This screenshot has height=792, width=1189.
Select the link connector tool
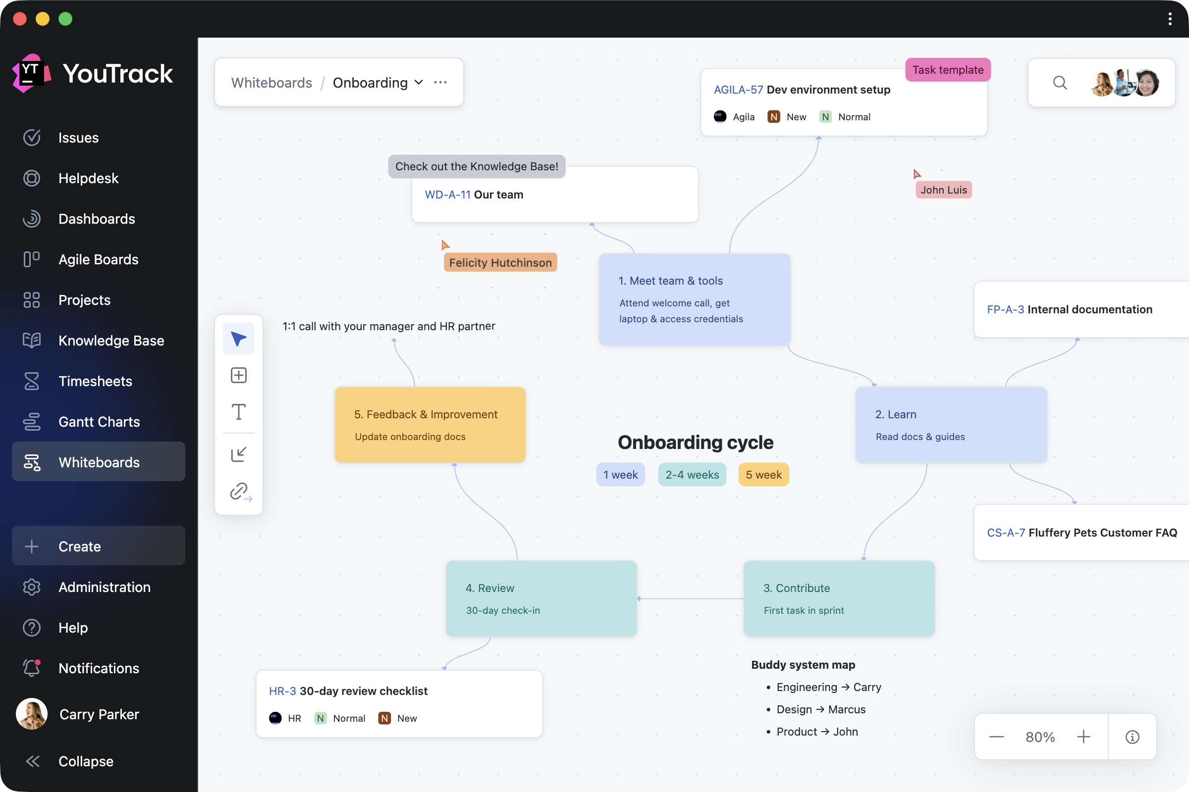[240, 491]
